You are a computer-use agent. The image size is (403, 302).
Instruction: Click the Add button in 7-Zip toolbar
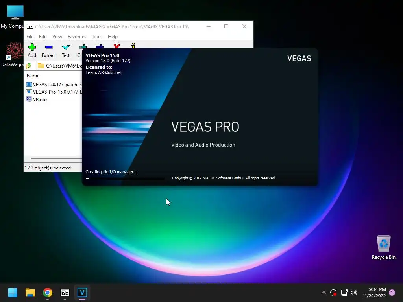32,51
